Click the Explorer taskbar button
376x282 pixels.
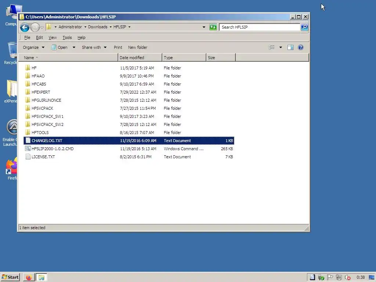click(x=41, y=278)
